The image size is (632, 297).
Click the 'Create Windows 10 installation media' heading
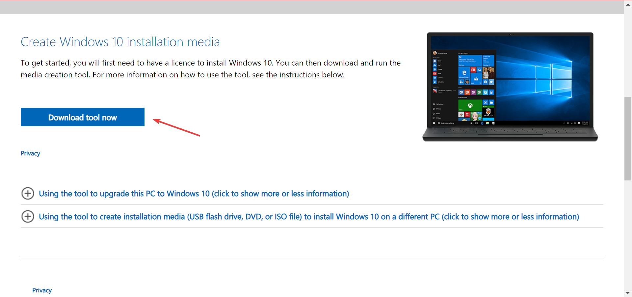[120, 42]
